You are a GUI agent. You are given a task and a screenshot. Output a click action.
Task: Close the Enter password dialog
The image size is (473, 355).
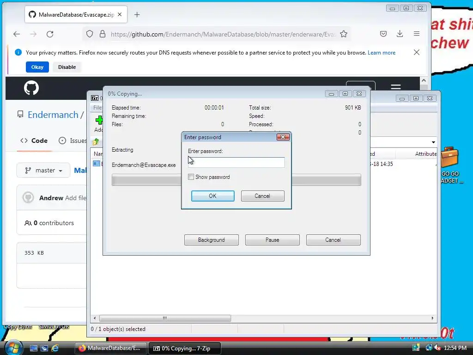point(283,137)
